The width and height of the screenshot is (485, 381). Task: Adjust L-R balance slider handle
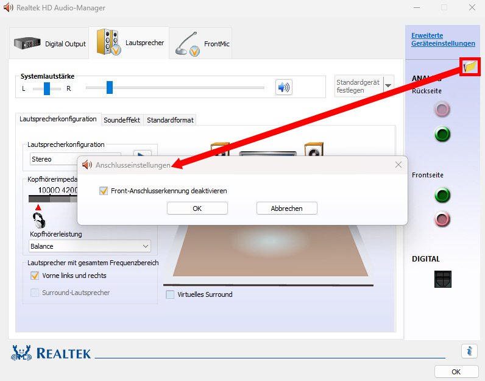click(47, 88)
